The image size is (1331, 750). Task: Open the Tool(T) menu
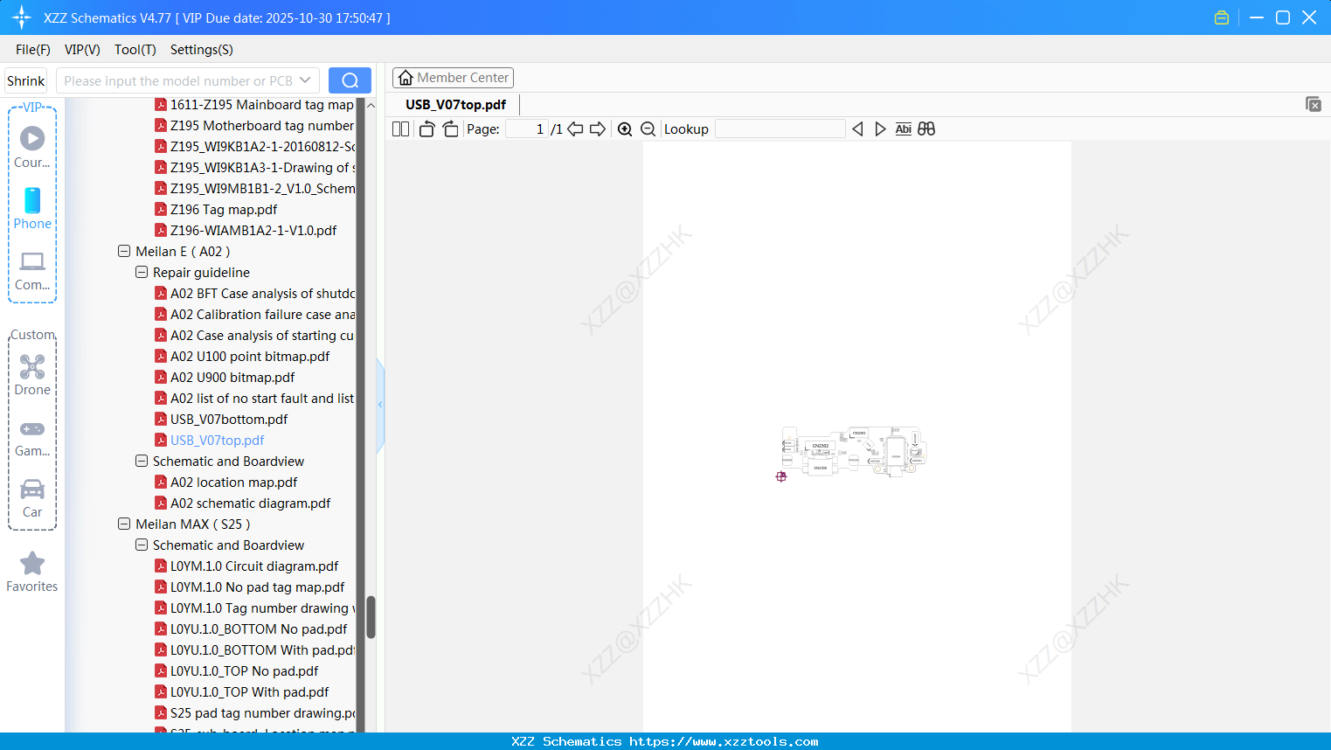[135, 50]
